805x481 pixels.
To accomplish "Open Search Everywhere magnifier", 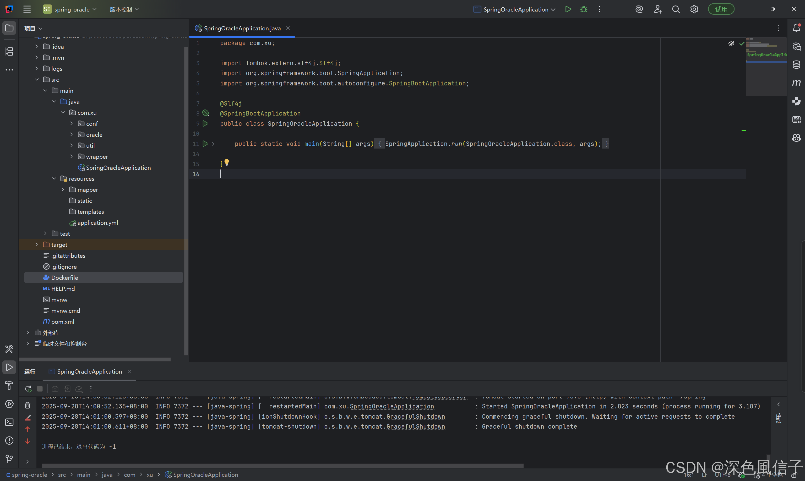I will point(676,9).
